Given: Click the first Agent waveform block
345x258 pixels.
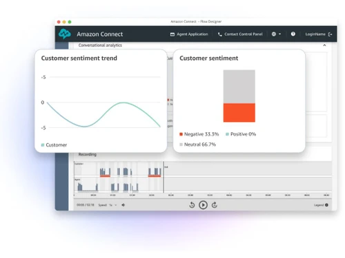Looking at the screenshot, I should 80,187.
